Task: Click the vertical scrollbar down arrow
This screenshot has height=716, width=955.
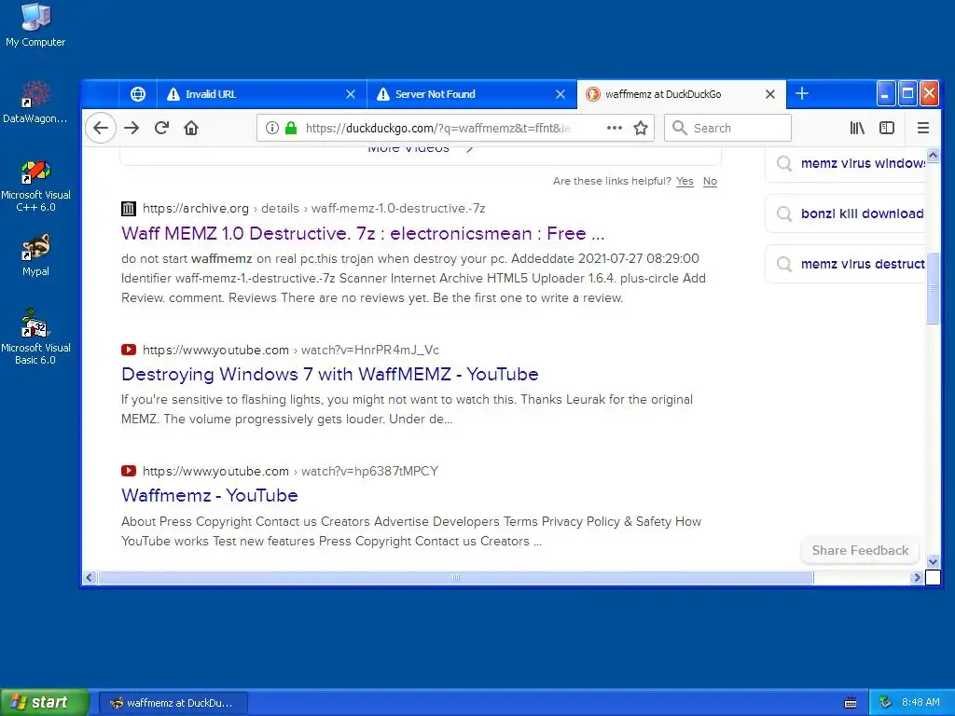Action: [933, 561]
